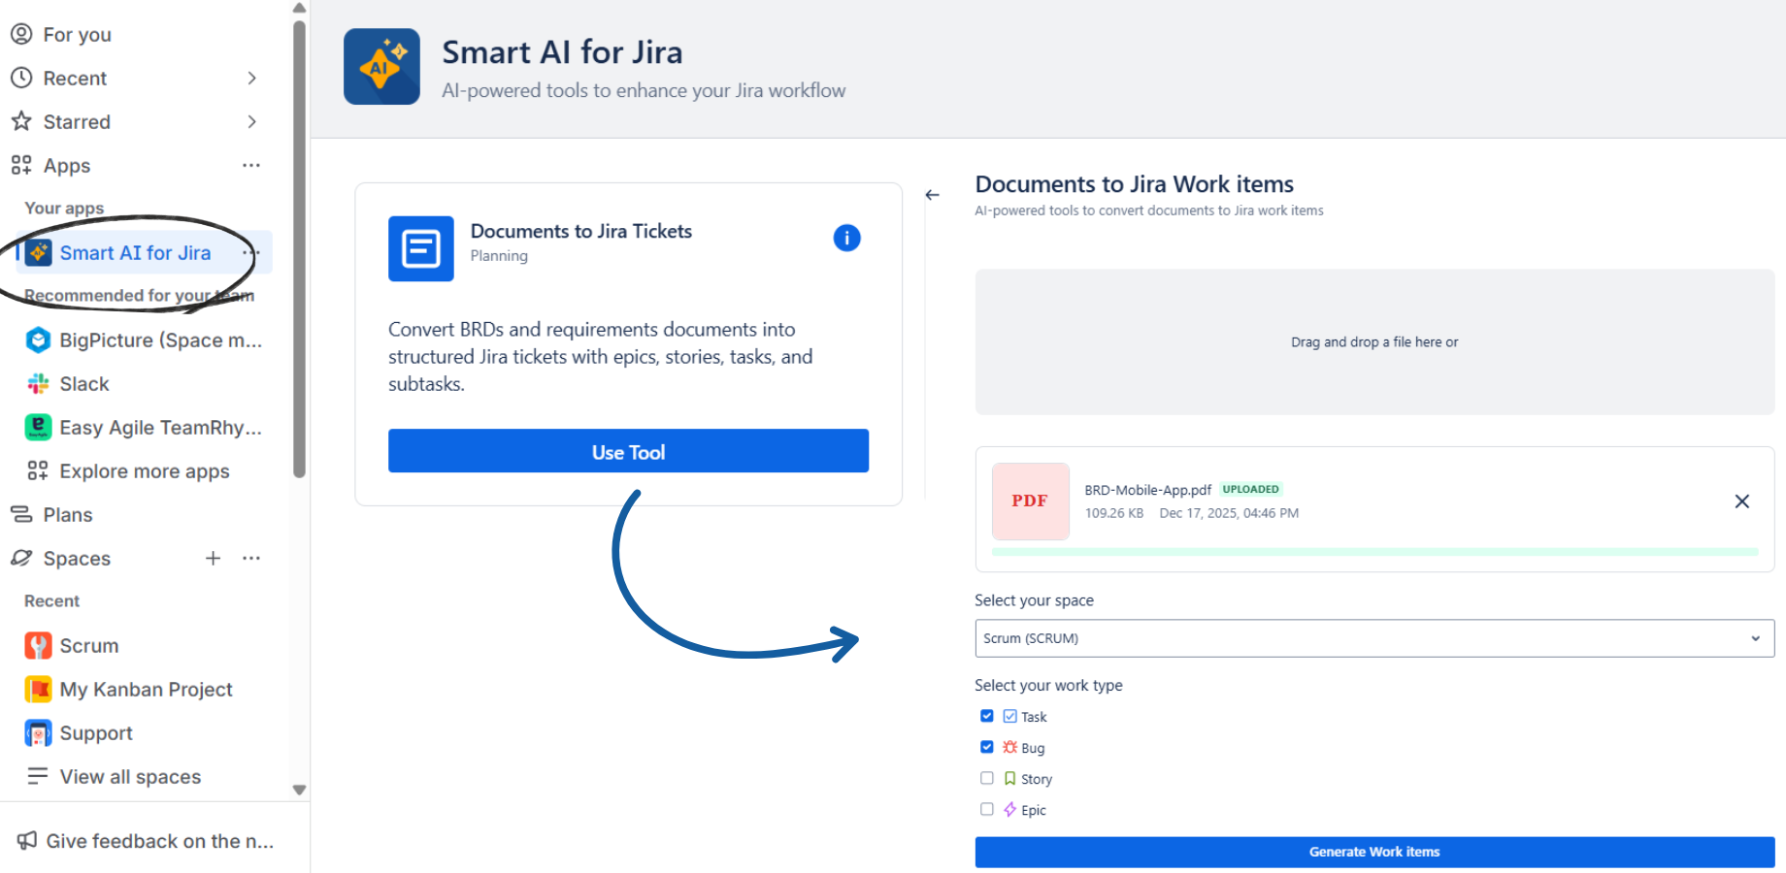The width and height of the screenshot is (1786, 873).
Task: Click the Generate Work items button
Action: tap(1373, 852)
